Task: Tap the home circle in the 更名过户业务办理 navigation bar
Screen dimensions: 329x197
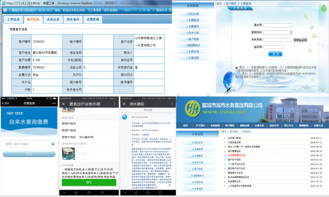Action: [x=89, y=193]
